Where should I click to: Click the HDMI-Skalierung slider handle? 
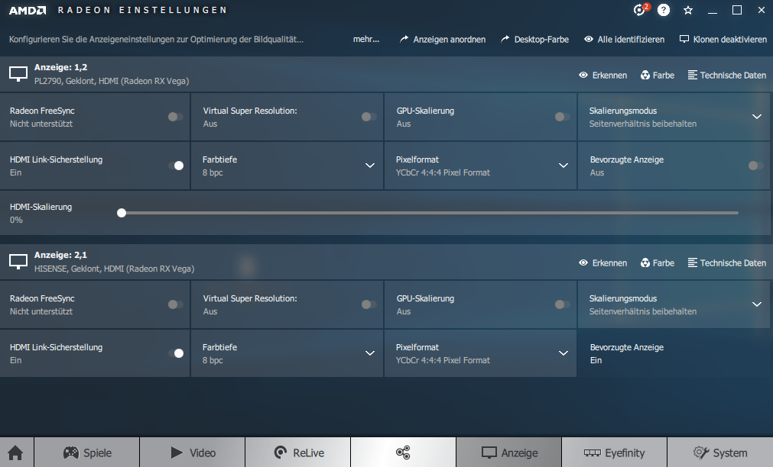pos(122,213)
